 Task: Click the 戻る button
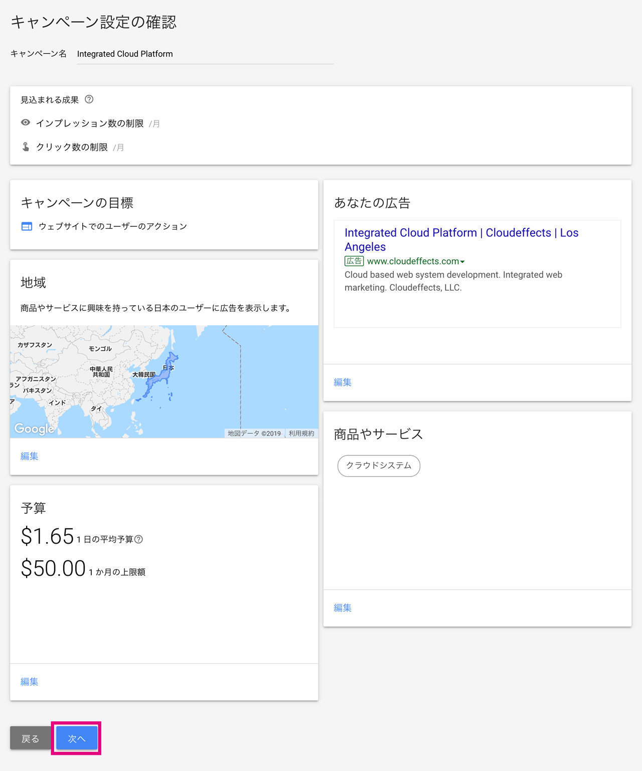(30, 738)
